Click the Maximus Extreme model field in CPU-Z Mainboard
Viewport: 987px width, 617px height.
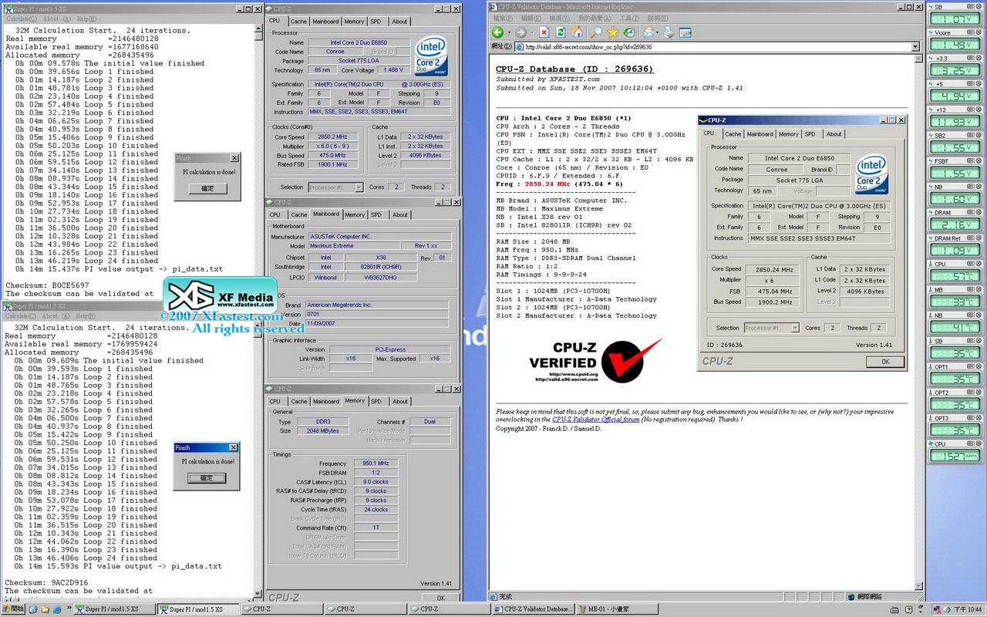[x=353, y=246]
